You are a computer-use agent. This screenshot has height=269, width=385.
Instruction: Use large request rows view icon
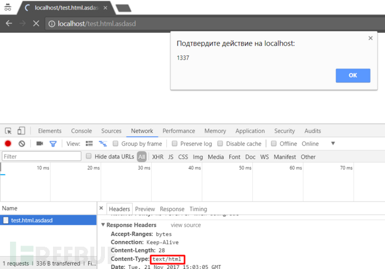click(89, 143)
